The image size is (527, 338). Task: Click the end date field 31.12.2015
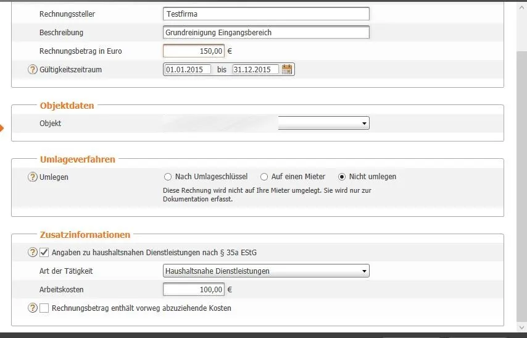point(255,70)
